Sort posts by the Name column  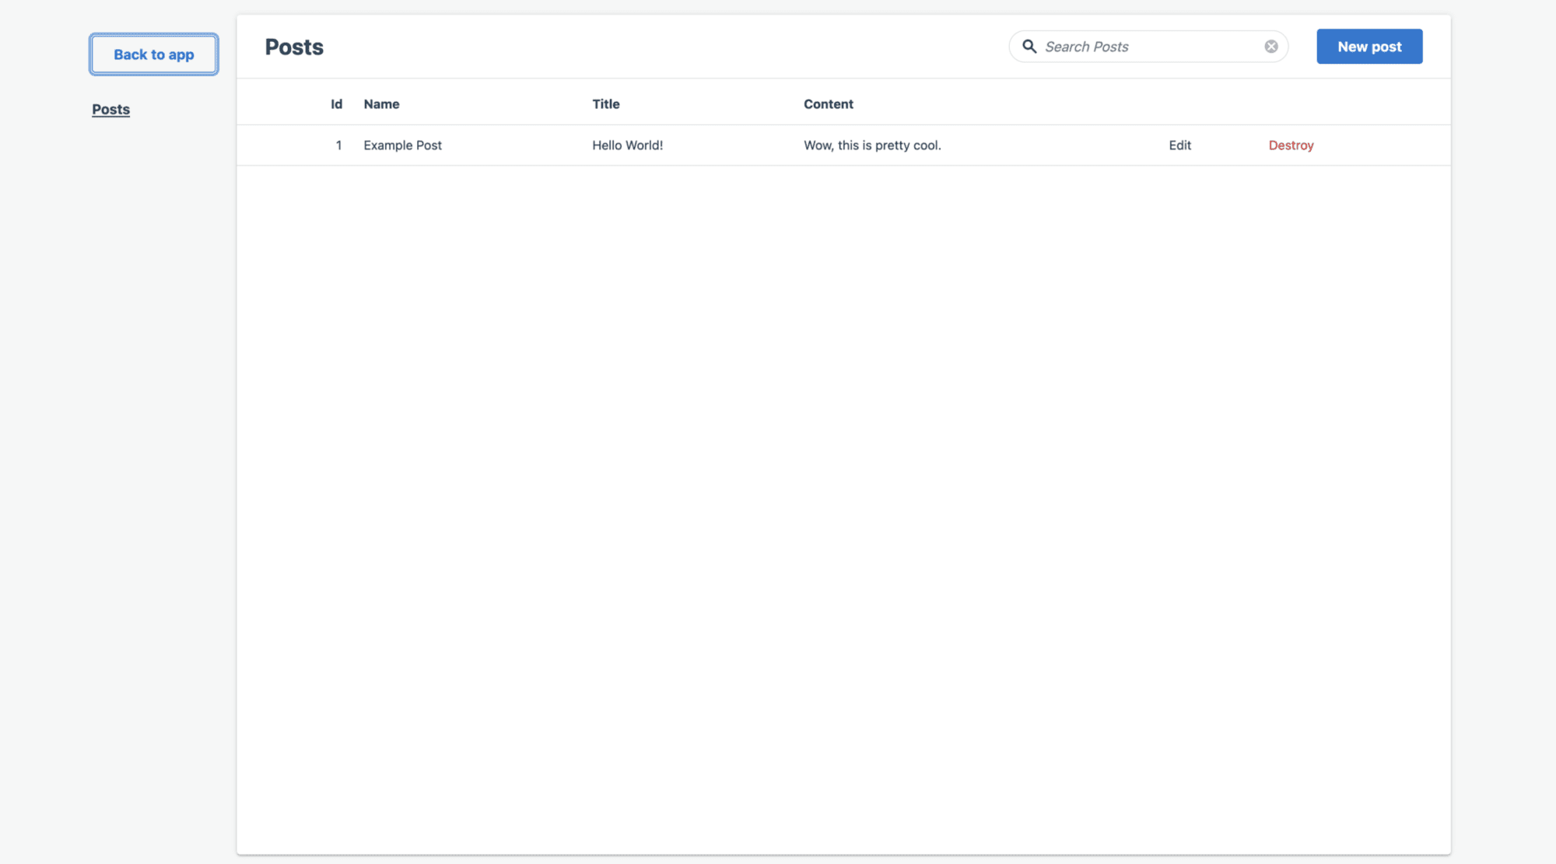(381, 103)
